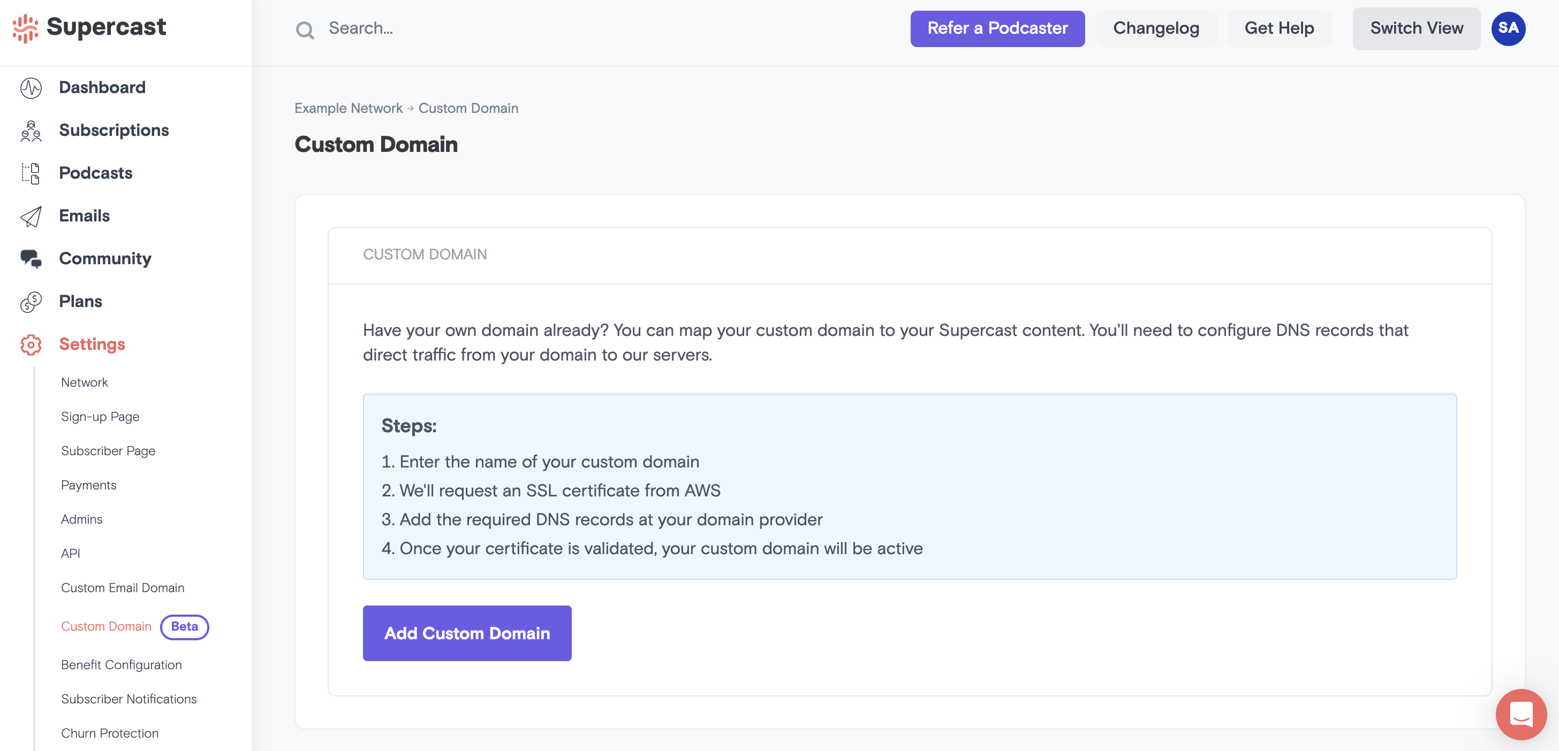Viewport: 1559px width, 751px height.
Task: Click step 1 'Enter the name of your custom domain'
Action: tap(540, 462)
